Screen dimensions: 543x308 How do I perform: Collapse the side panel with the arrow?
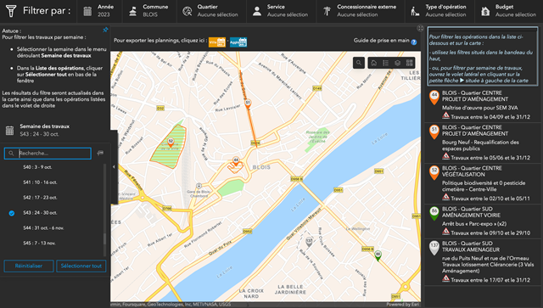point(114,167)
